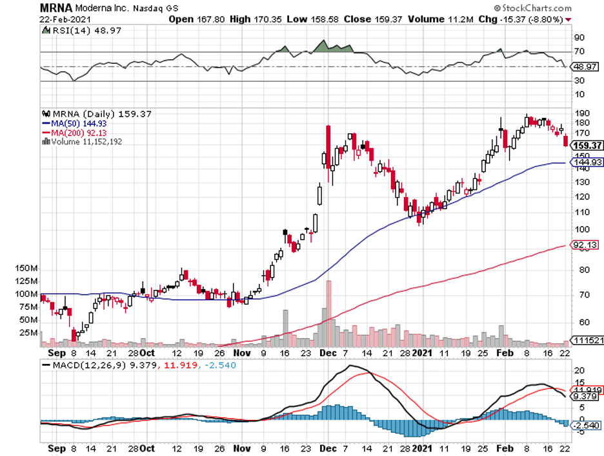This screenshot has height=456, width=604.
Task: Select the 92.13 MA(200) value tag
Action: pyautogui.click(x=586, y=245)
